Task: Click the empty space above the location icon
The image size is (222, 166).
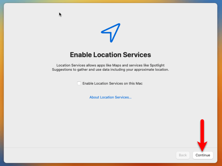Action: 111,12
